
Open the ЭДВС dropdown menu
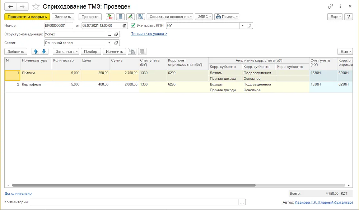204,17
